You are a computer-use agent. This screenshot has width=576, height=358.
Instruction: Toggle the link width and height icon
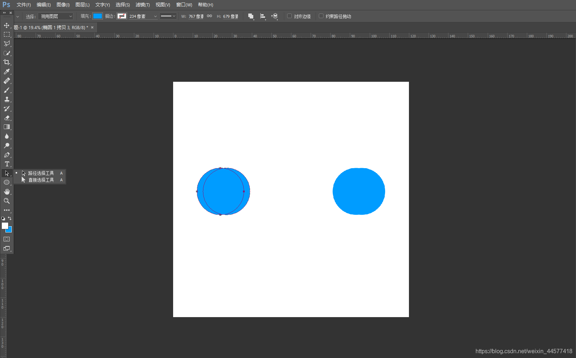click(209, 16)
